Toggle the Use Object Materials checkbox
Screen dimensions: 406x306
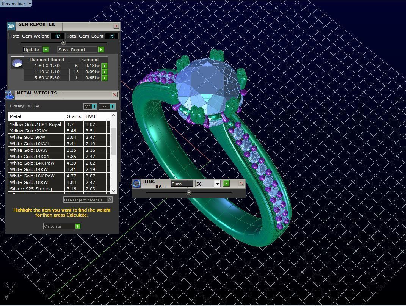pyautogui.click(x=110, y=200)
